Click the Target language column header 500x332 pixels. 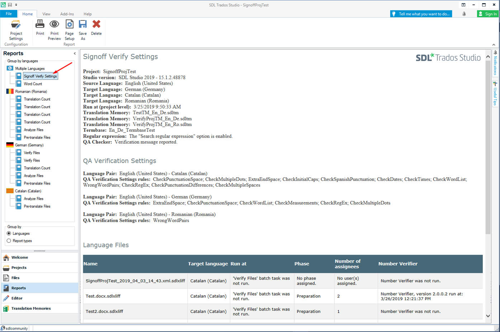(208, 264)
